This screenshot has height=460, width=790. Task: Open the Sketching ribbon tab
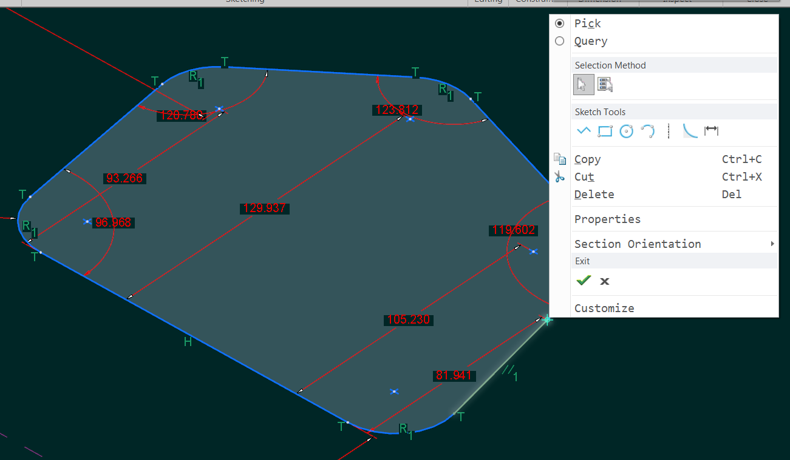[245, 2]
